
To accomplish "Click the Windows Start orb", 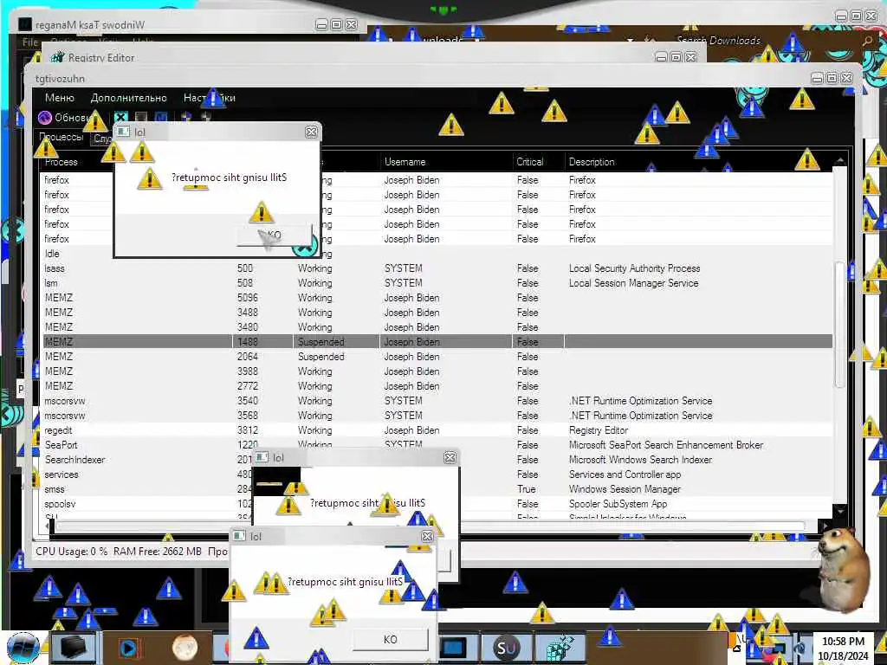I will (x=23, y=648).
